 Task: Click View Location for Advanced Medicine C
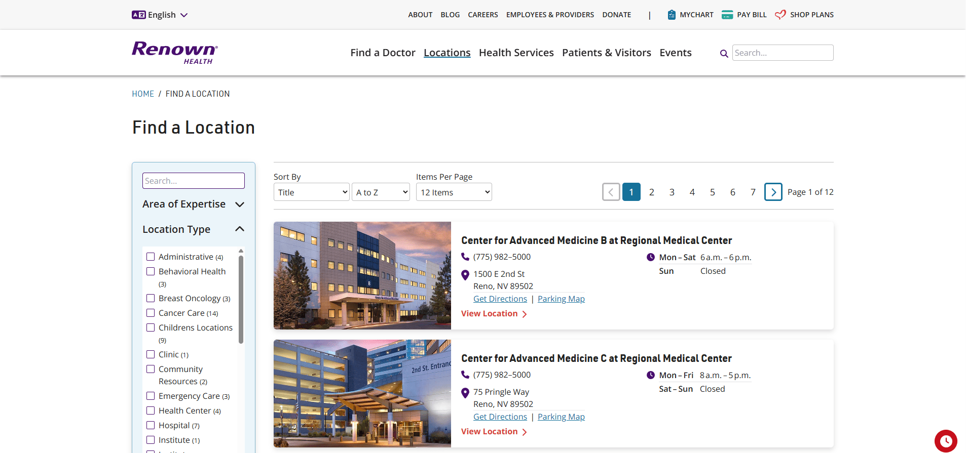[x=494, y=432]
